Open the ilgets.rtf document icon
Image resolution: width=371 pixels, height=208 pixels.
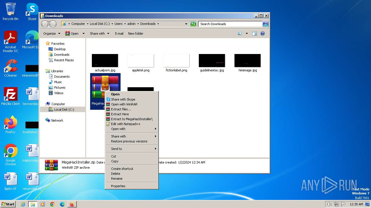tap(10, 181)
